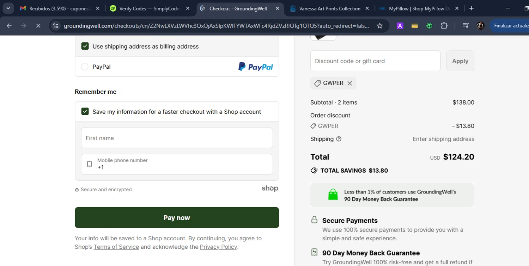Go forward in browser history
The width and height of the screenshot is (529, 266).
tap(24, 26)
